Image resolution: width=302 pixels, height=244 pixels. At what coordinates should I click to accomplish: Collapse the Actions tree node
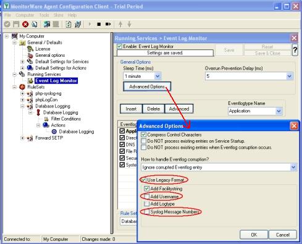click(38, 125)
